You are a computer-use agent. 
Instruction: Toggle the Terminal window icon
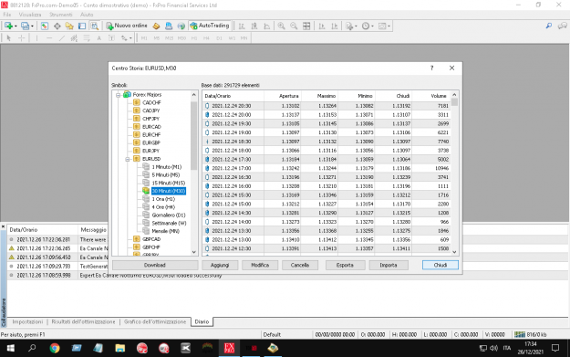click(x=82, y=26)
